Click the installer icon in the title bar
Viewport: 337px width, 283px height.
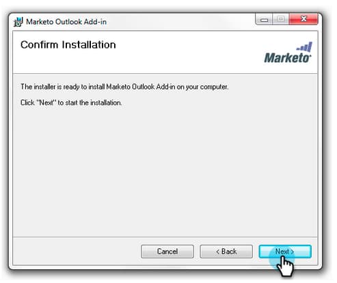point(18,22)
